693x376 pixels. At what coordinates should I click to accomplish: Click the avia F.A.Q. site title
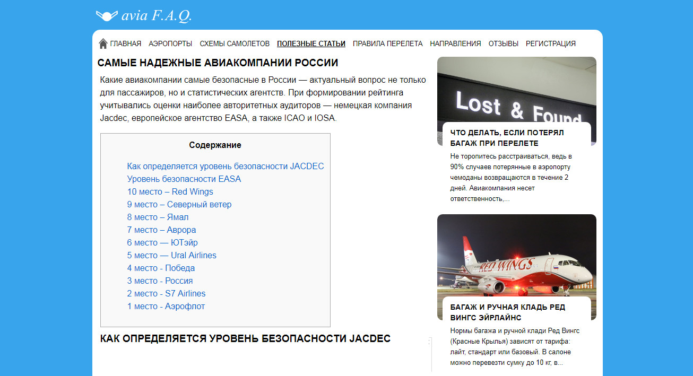157,16
